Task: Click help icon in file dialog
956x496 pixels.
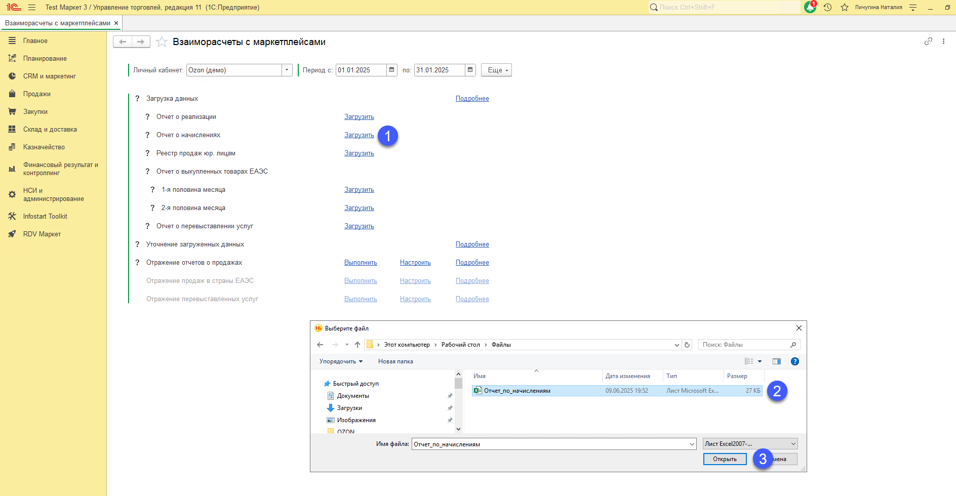Action: pyautogui.click(x=794, y=361)
